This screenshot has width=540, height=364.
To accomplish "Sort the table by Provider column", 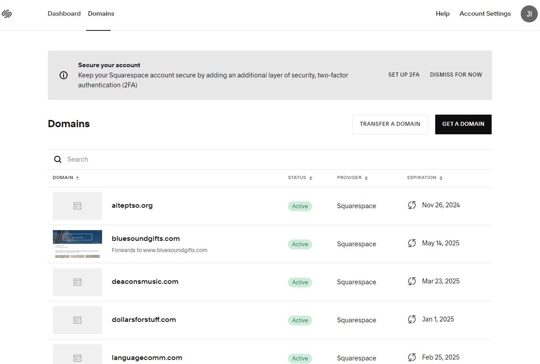I will (352, 178).
